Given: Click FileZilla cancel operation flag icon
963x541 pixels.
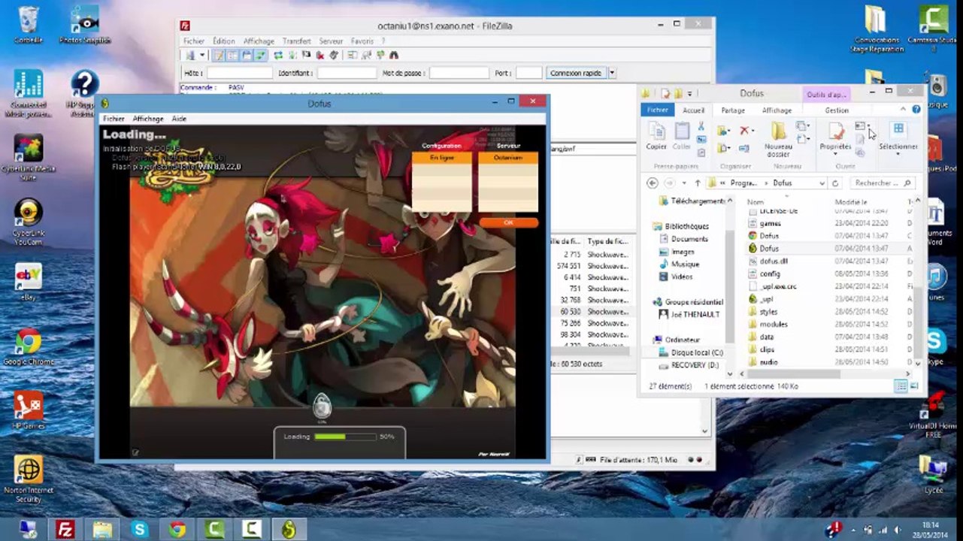Looking at the screenshot, I should [306, 55].
